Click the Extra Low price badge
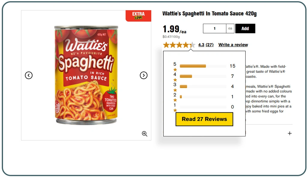308x177 pixels. (138, 16)
